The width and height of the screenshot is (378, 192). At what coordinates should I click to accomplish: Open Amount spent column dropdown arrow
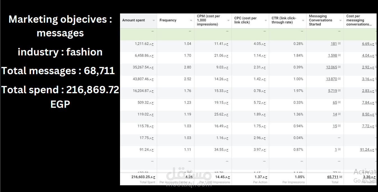154,20
